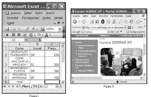
Task: Select cell C6 in the Total row
Action: (x=52, y=82)
